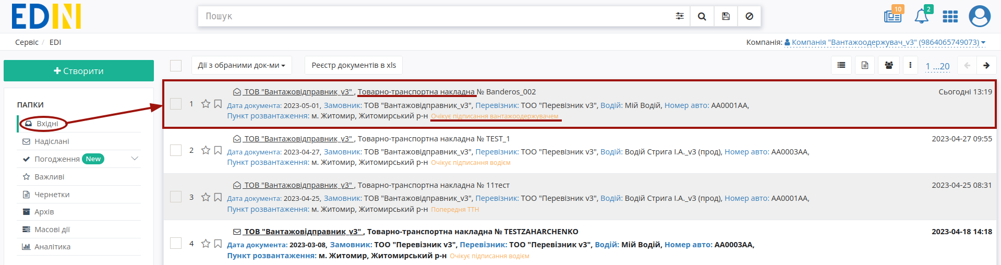Screen dimensions: 1001x265
Task: Open the apps grid menu
Action: (x=950, y=17)
